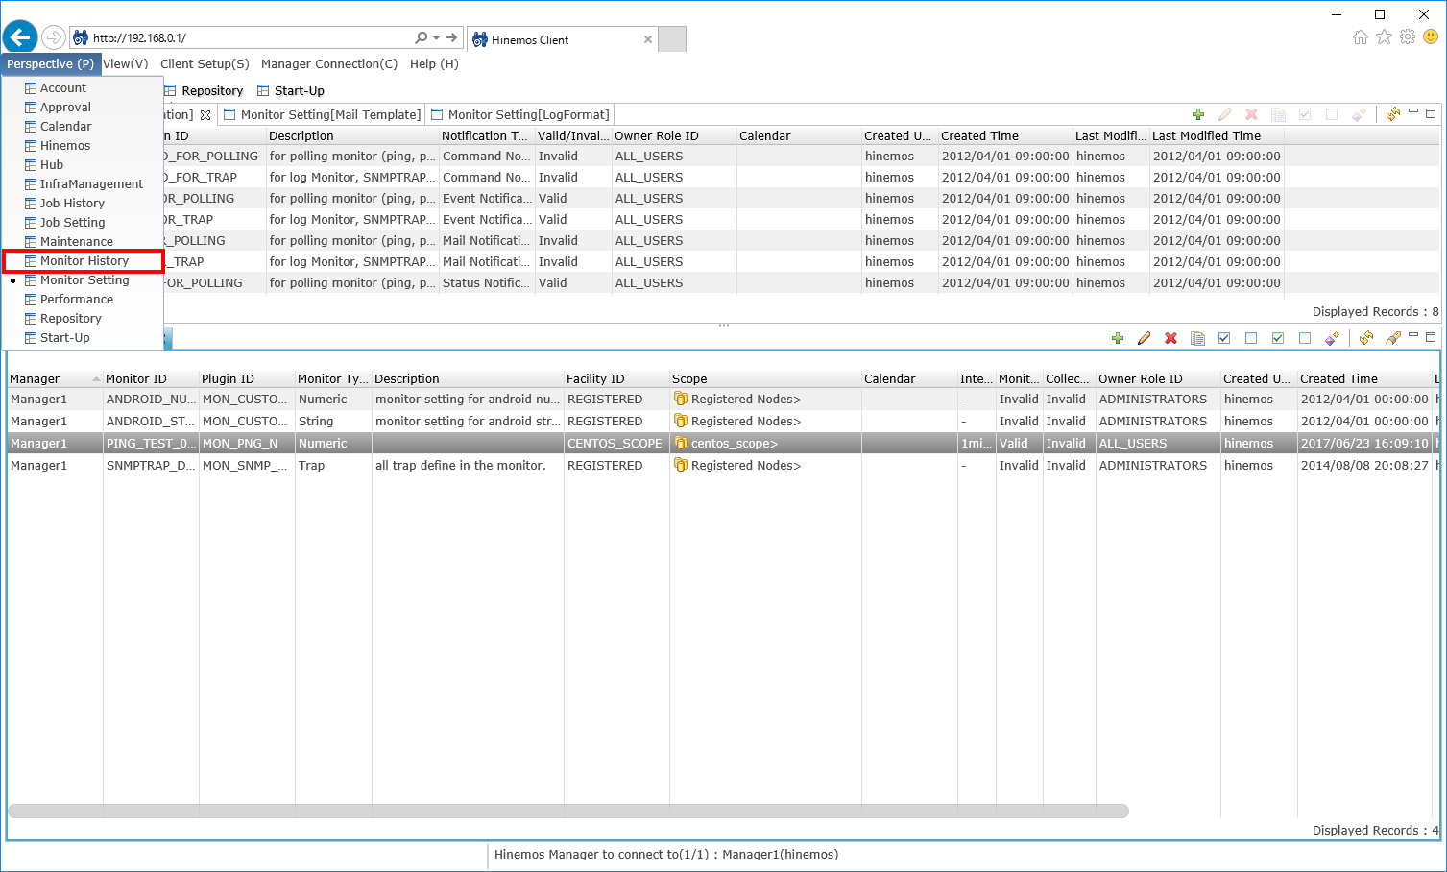
Task: Disable collection with the green empty box icon
Action: (x=1304, y=338)
